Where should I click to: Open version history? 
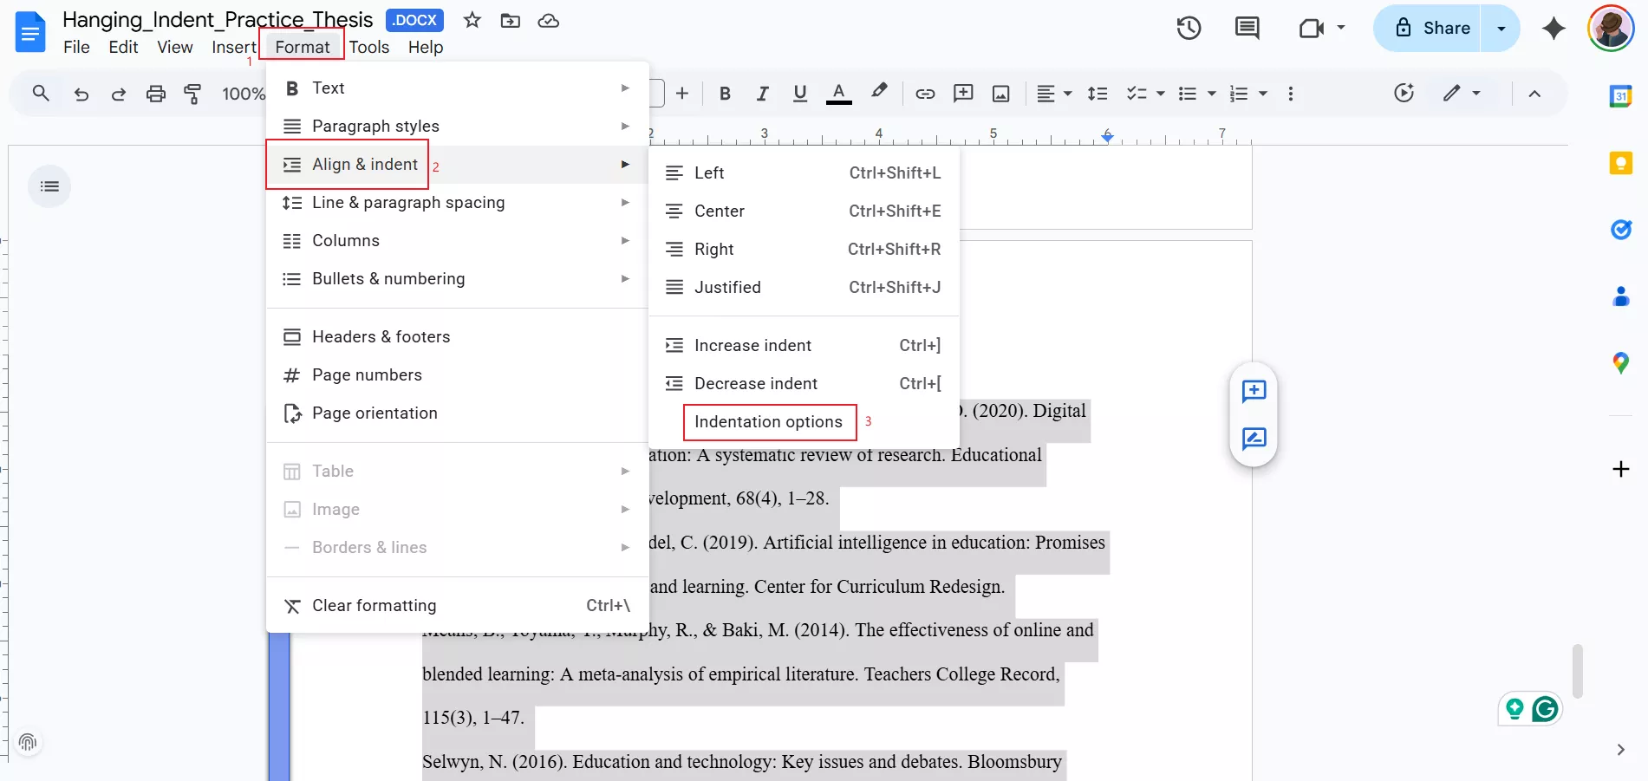[1188, 28]
